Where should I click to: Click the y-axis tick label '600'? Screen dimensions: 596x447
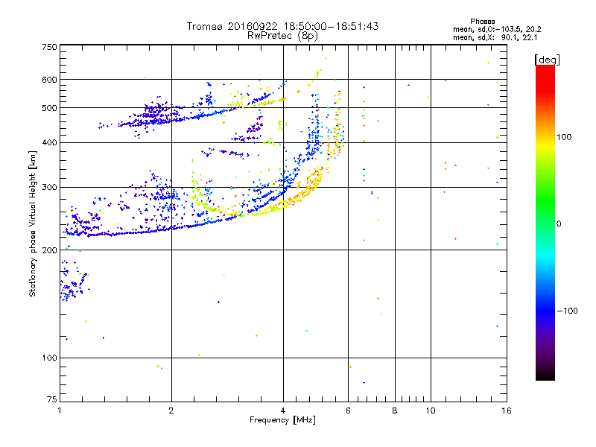[49, 80]
